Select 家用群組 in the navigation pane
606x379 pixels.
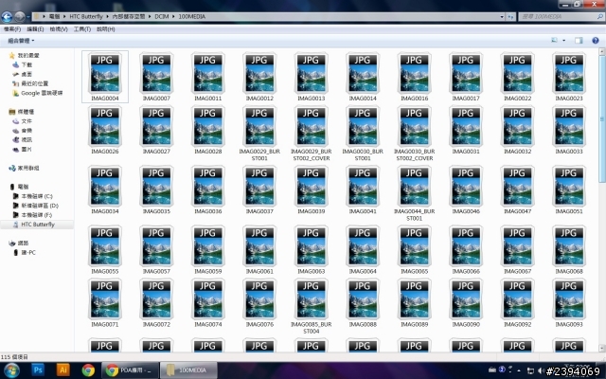[x=24, y=168]
